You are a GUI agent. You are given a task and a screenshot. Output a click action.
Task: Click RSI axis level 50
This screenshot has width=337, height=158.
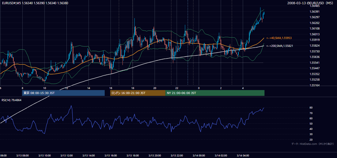point(311,124)
